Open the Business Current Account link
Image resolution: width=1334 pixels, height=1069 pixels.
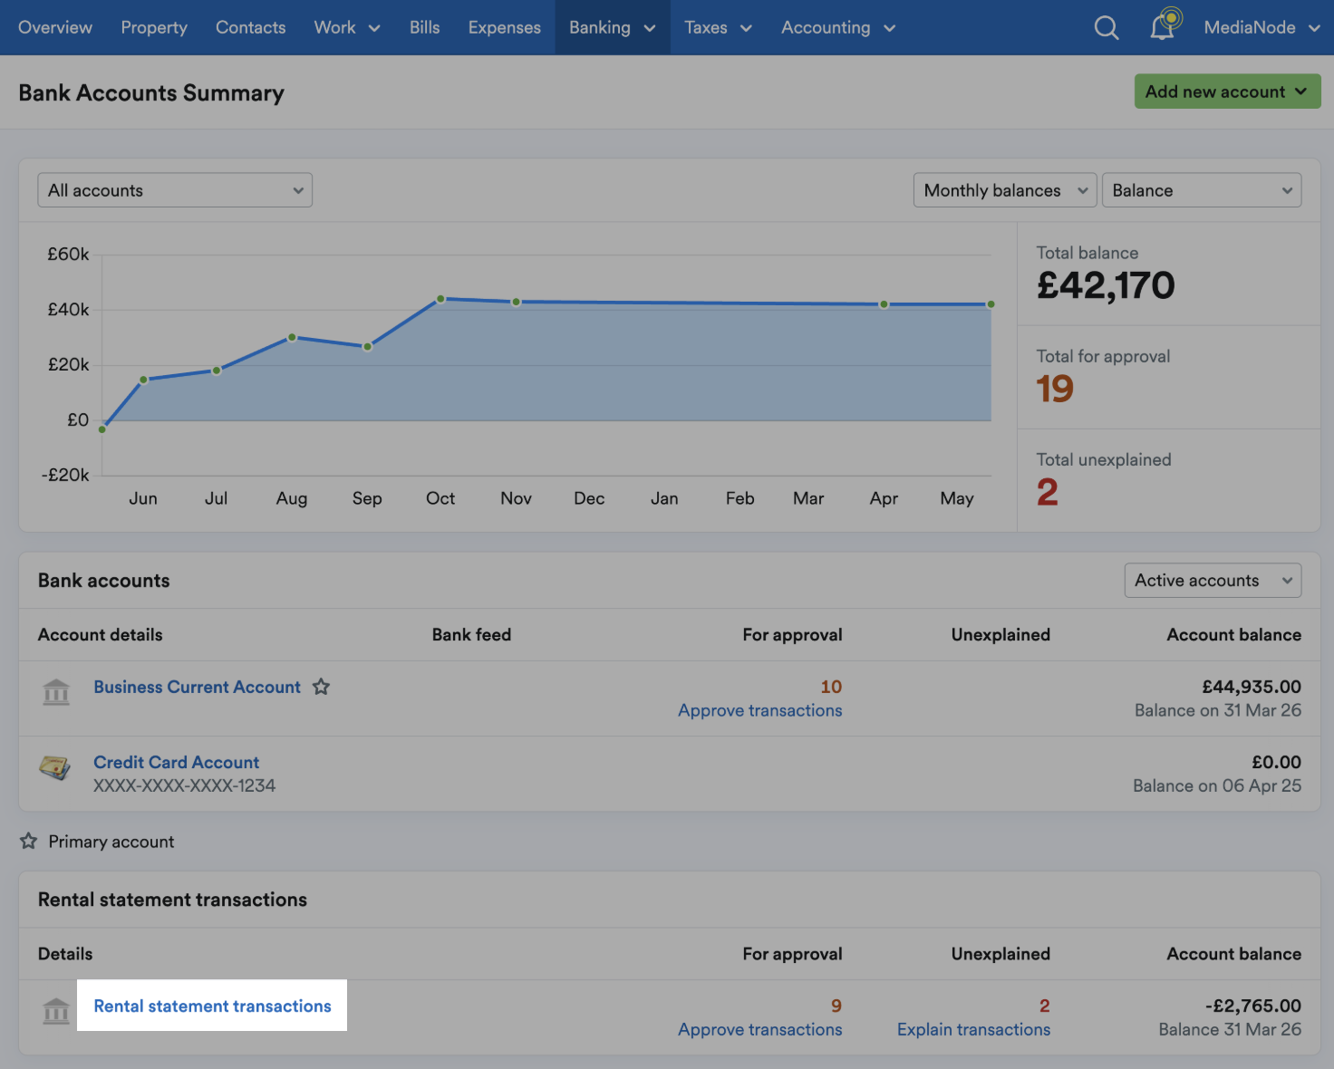(x=197, y=687)
